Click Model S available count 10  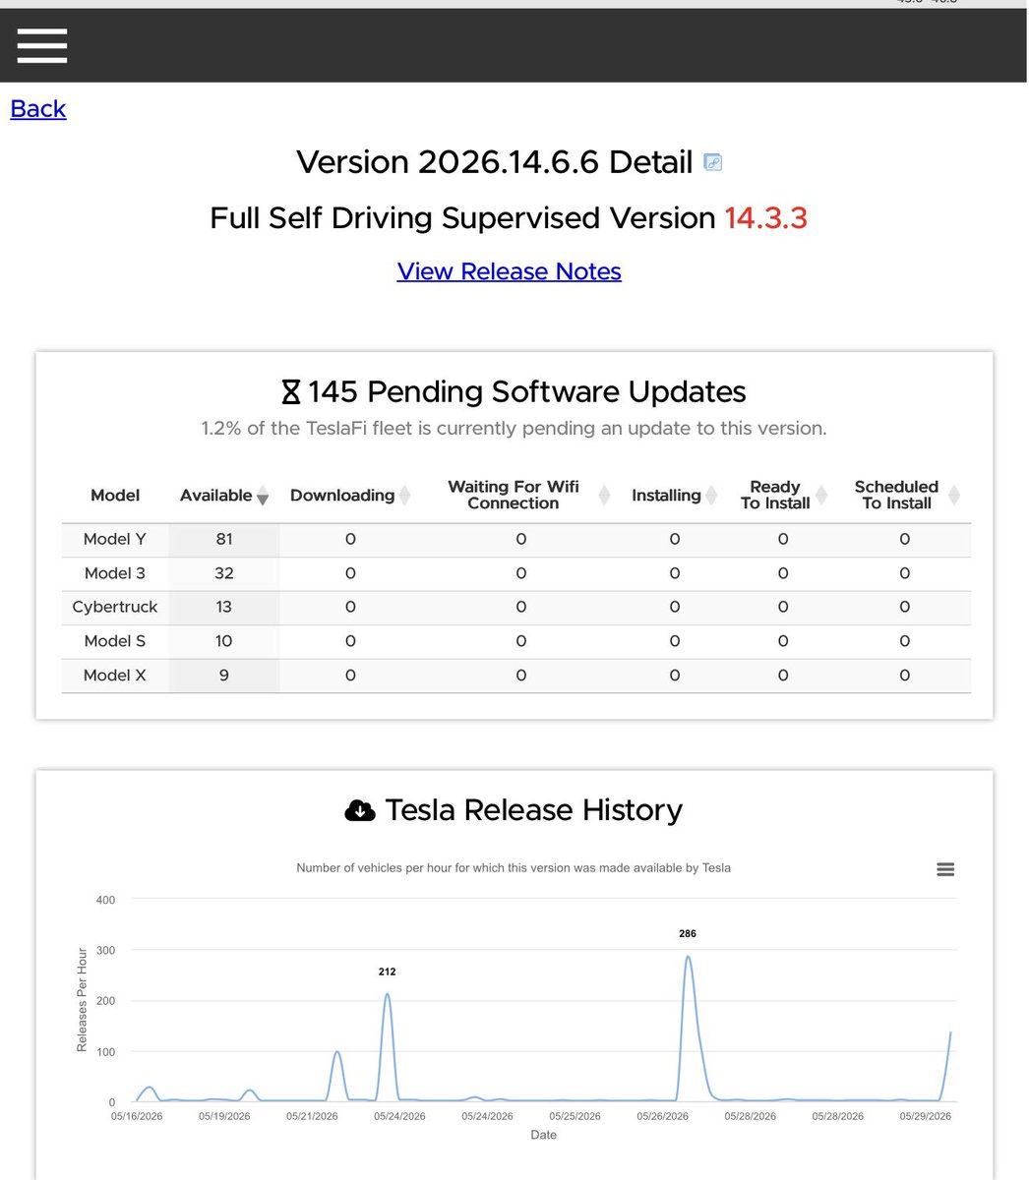(224, 641)
